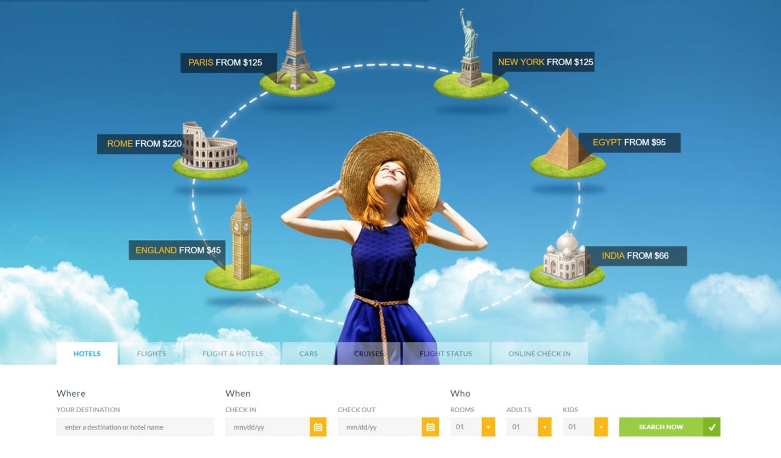The image size is (781, 458).
Task: Open the Check Out calendar picker
Action: tap(431, 427)
